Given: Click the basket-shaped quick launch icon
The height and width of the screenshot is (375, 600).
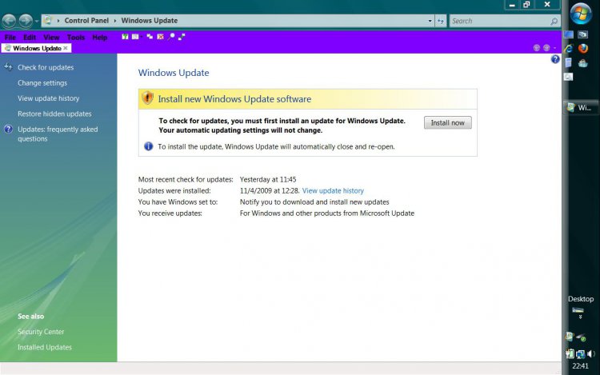Looking at the screenshot, I should (x=582, y=62).
